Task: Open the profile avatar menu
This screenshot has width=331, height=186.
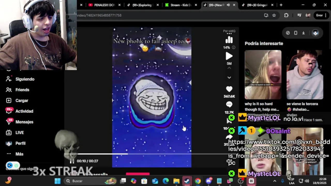Action: (x=315, y=33)
